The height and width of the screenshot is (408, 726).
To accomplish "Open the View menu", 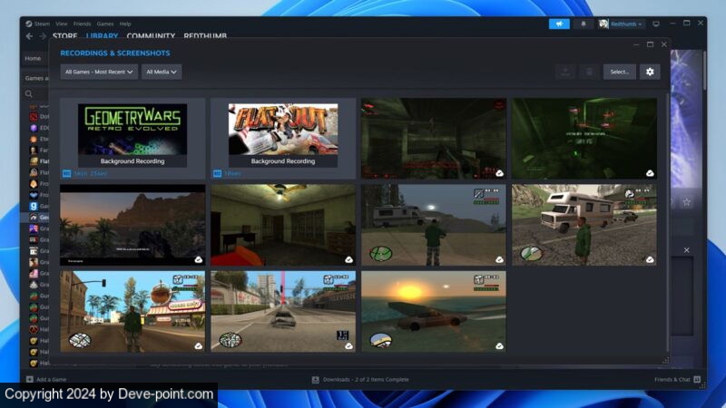I will coord(61,24).
